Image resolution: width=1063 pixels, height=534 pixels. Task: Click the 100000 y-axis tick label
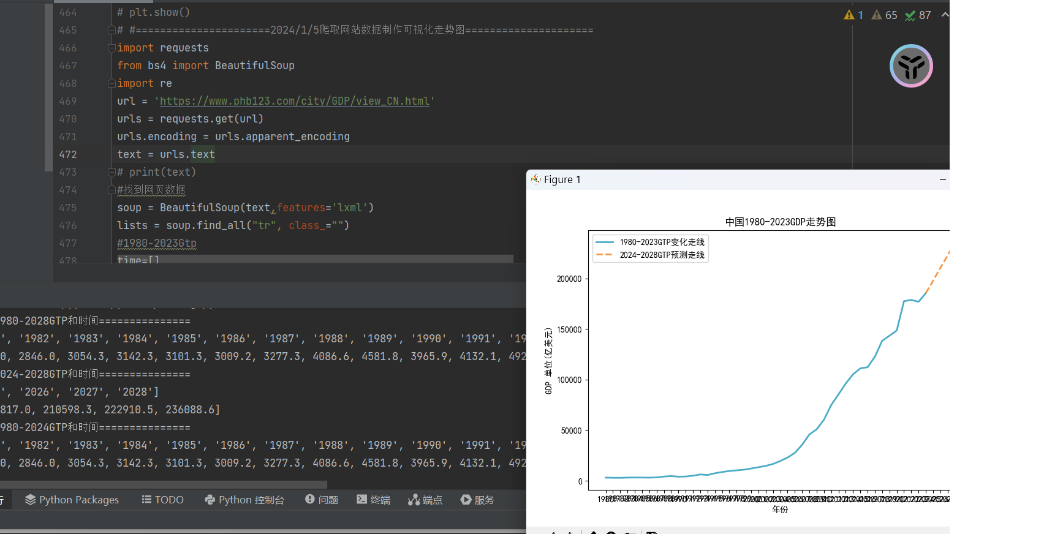coord(569,380)
